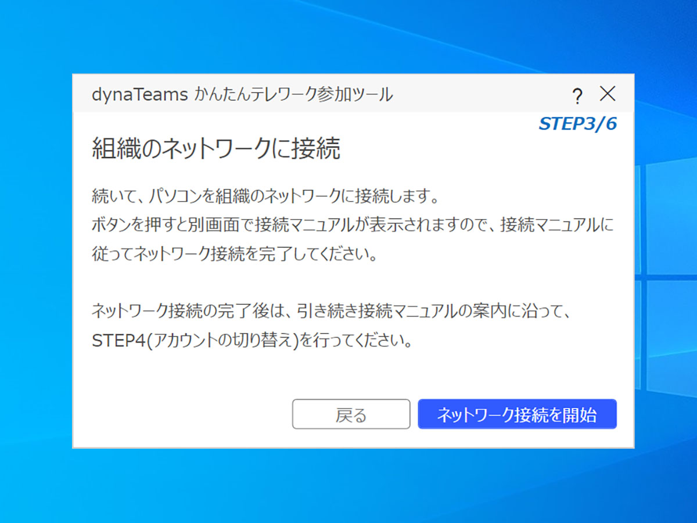Open help with the question mark icon
Image resolution: width=697 pixels, height=523 pixels.
point(577,95)
